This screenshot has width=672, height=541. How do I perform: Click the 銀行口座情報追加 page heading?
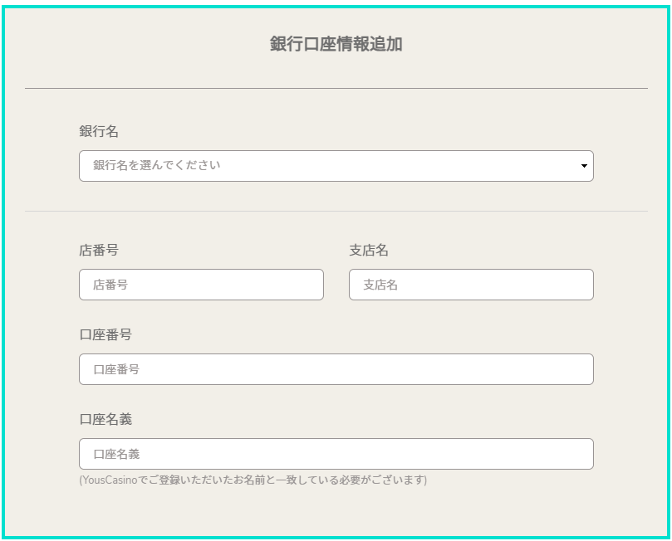[x=336, y=44]
